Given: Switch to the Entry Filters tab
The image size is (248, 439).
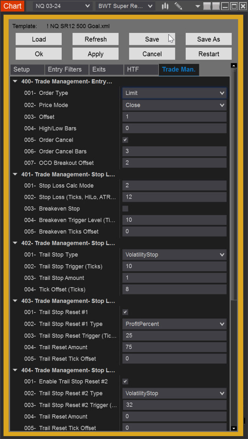Looking at the screenshot, I should (65, 69).
